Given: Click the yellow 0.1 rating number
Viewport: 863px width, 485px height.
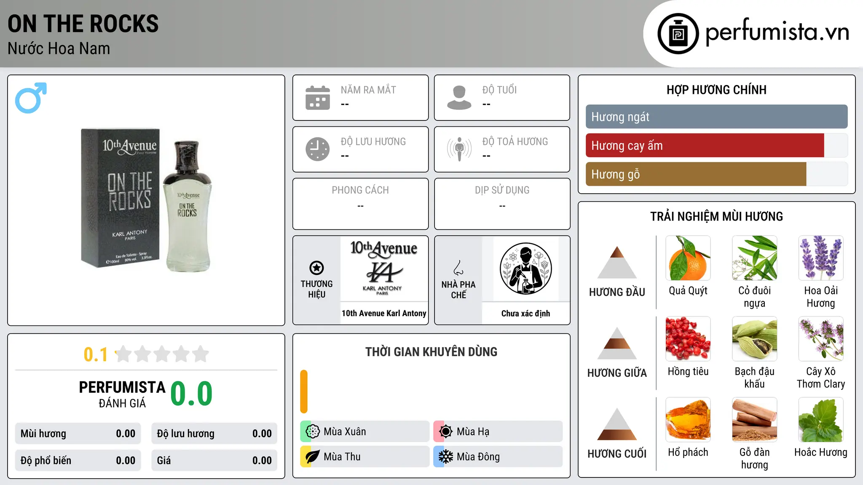Looking at the screenshot, I should (x=96, y=354).
